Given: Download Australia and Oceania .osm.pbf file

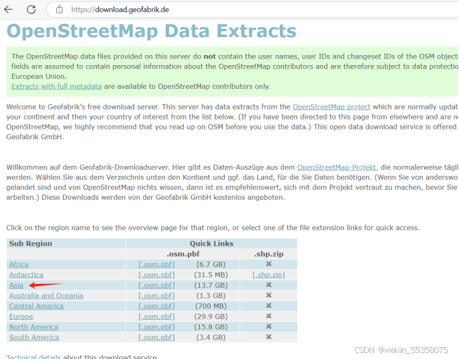Looking at the screenshot, I should pos(157,296).
